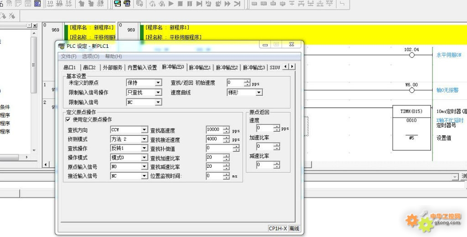Click the 原点返回 减速比率 spinner arrows

277,165
